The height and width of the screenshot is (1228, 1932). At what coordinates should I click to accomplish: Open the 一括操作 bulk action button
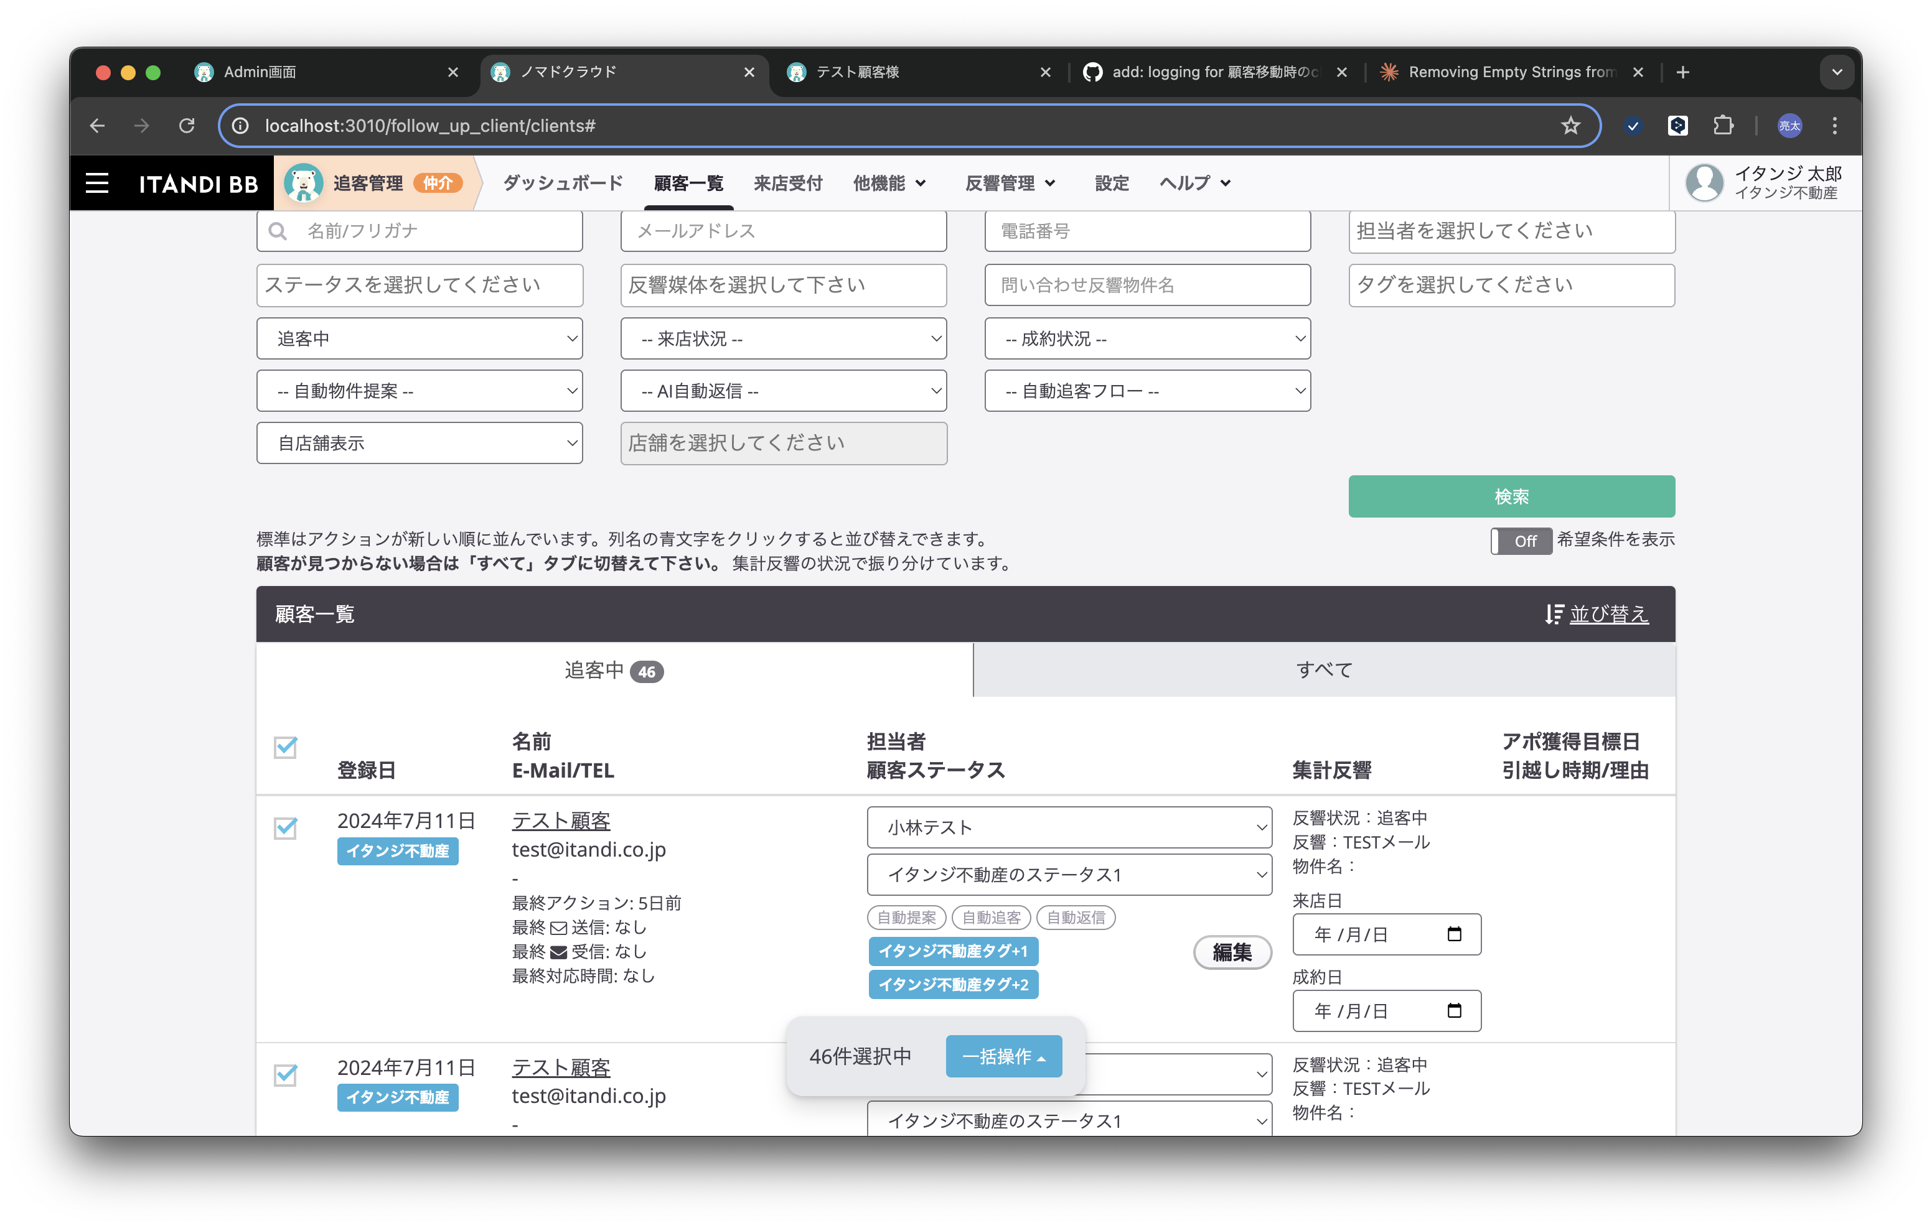[1004, 1056]
